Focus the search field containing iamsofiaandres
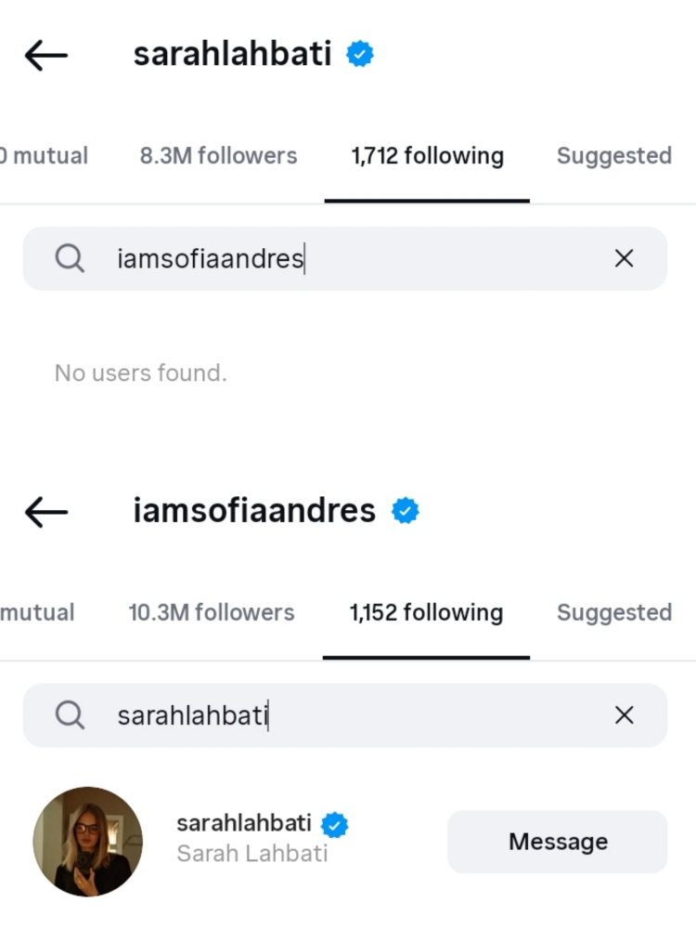The width and height of the screenshot is (696, 929). [x=353, y=258]
